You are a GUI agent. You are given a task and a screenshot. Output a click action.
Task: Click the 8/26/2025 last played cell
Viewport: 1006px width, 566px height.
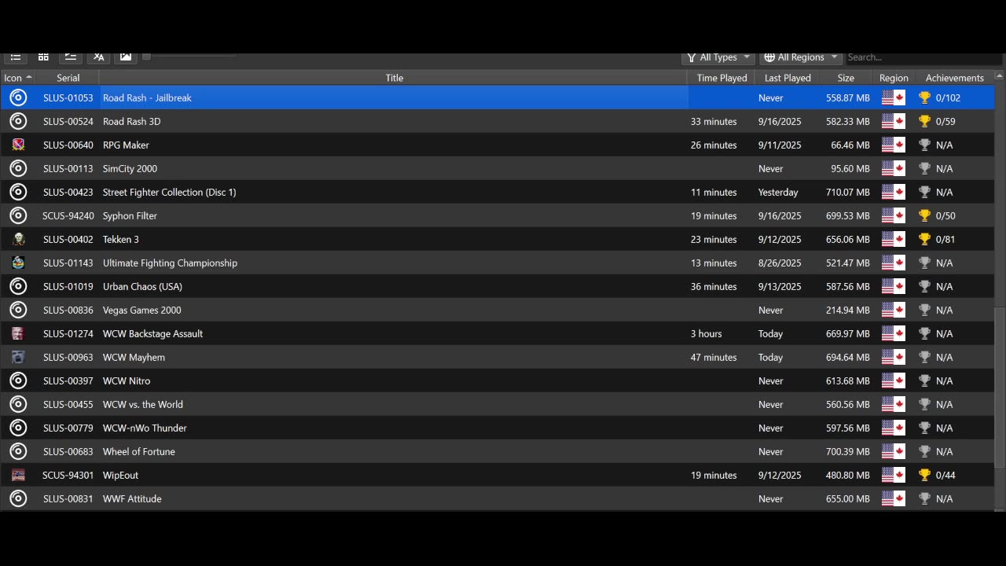point(780,263)
